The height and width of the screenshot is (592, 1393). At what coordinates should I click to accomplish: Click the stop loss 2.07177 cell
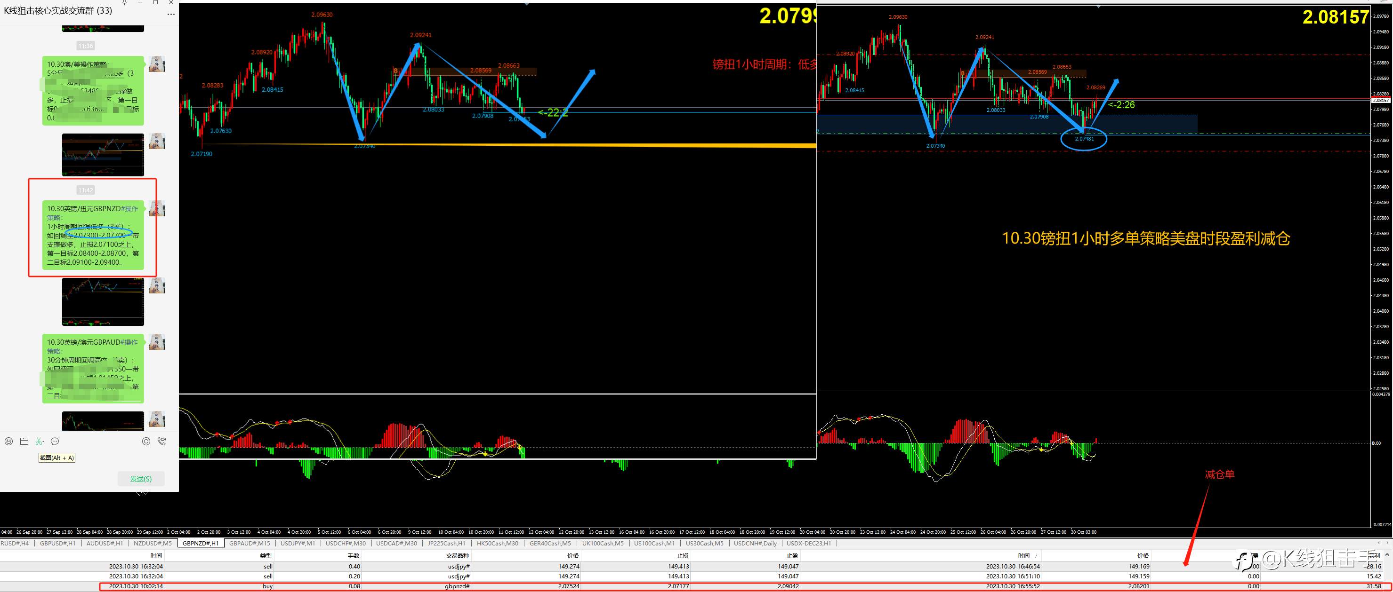point(678,586)
